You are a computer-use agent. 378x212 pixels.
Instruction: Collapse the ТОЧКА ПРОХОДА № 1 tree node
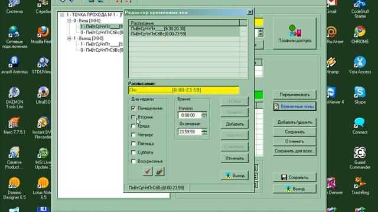(x=62, y=15)
